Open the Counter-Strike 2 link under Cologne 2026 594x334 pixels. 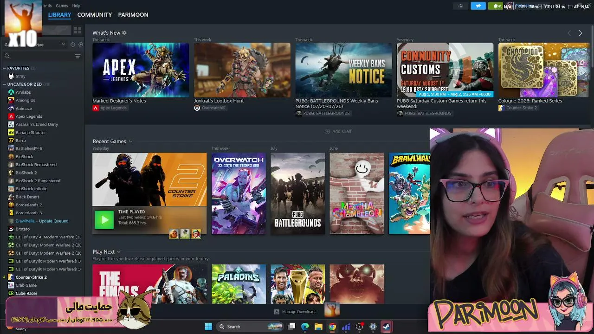coord(517,108)
